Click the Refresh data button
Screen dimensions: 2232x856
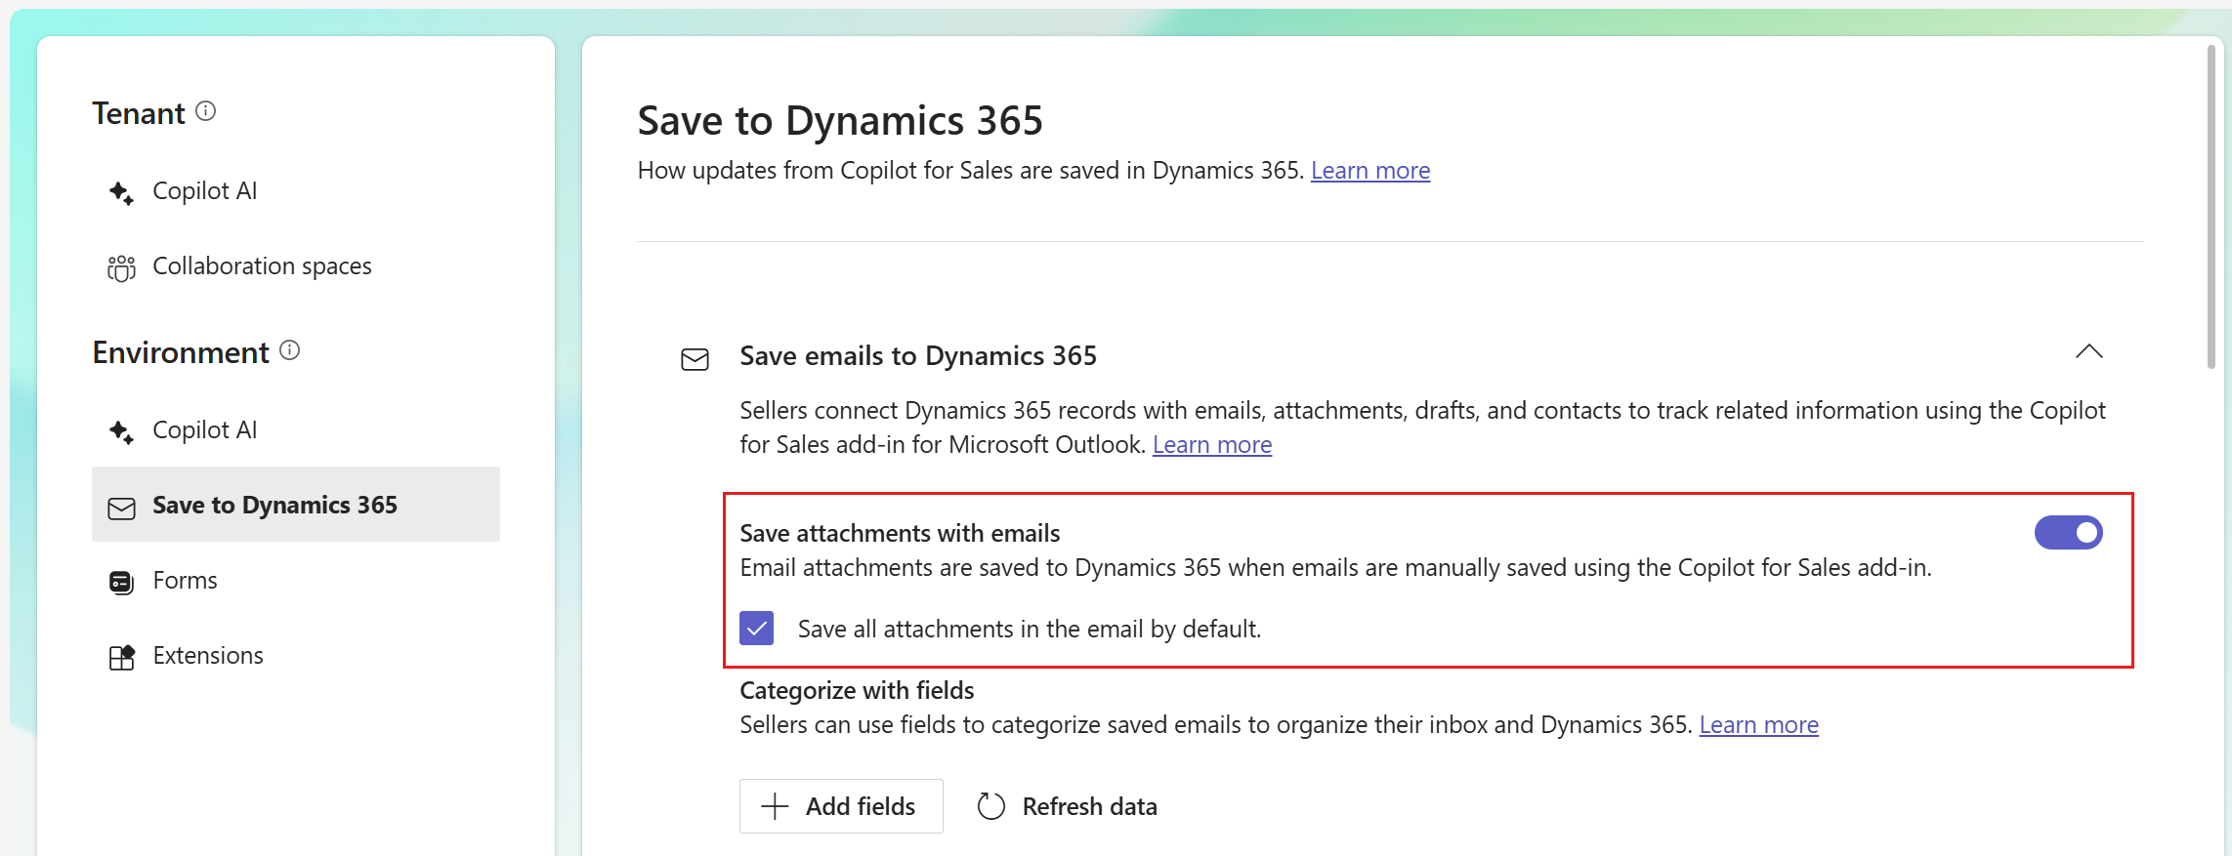pos(1068,806)
